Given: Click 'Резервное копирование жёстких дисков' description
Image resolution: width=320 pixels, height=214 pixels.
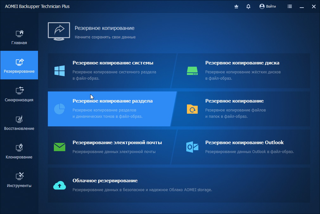Looking at the screenshot, I should pyautogui.click(x=243, y=72).
